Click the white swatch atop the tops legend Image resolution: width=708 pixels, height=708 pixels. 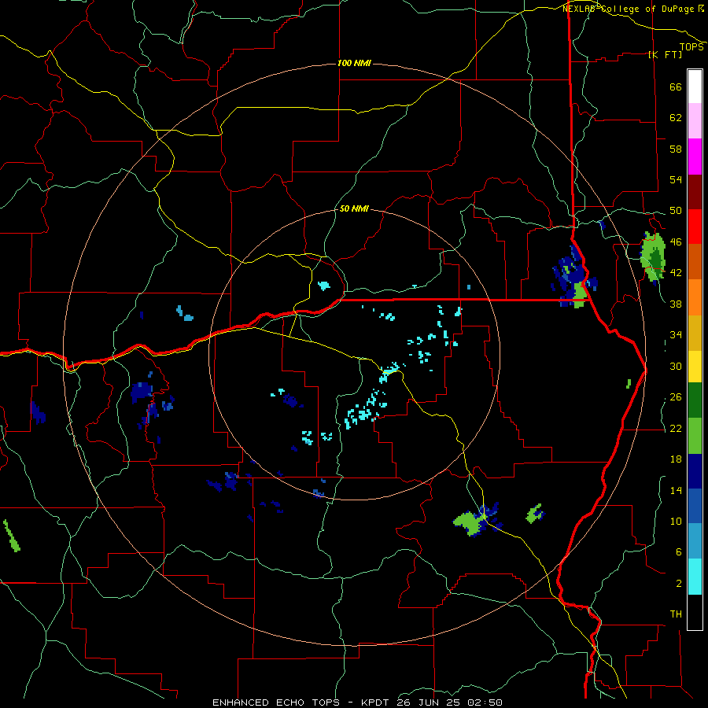(695, 87)
